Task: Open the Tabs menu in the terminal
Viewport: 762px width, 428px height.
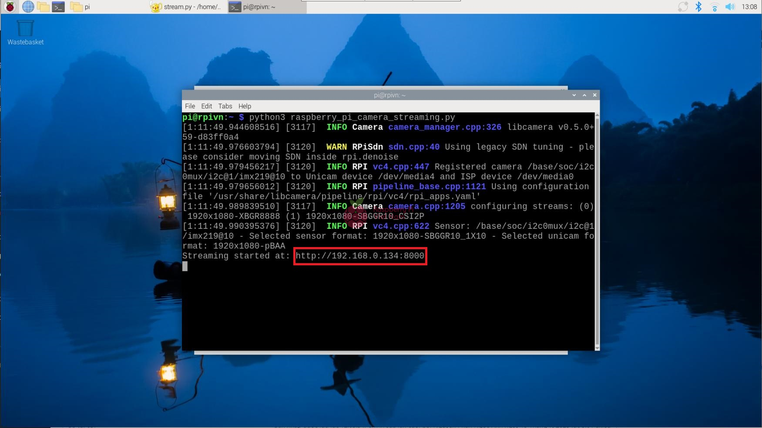Action: [225, 106]
